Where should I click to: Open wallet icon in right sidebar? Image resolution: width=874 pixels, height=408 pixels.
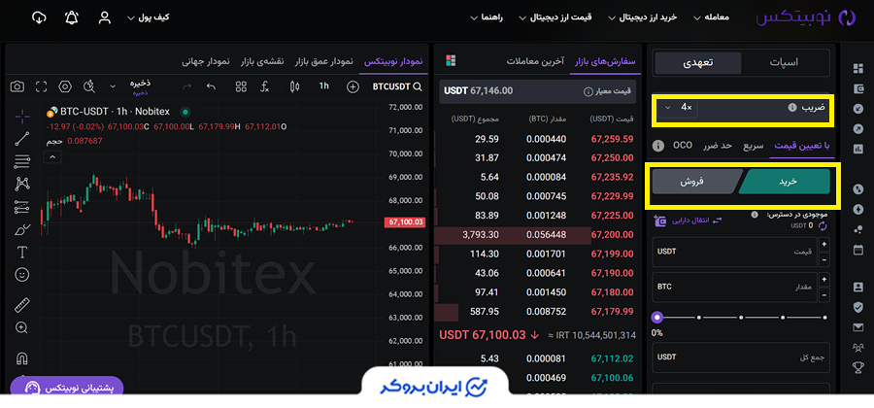tap(857, 88)
